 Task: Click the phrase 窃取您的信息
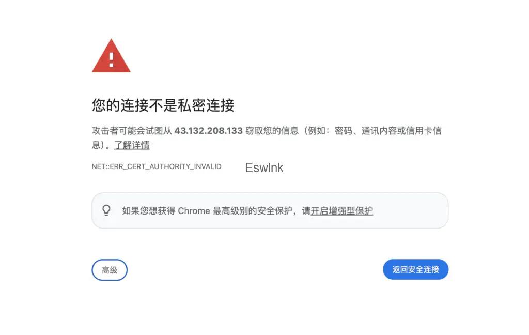(x=272, y=131)
